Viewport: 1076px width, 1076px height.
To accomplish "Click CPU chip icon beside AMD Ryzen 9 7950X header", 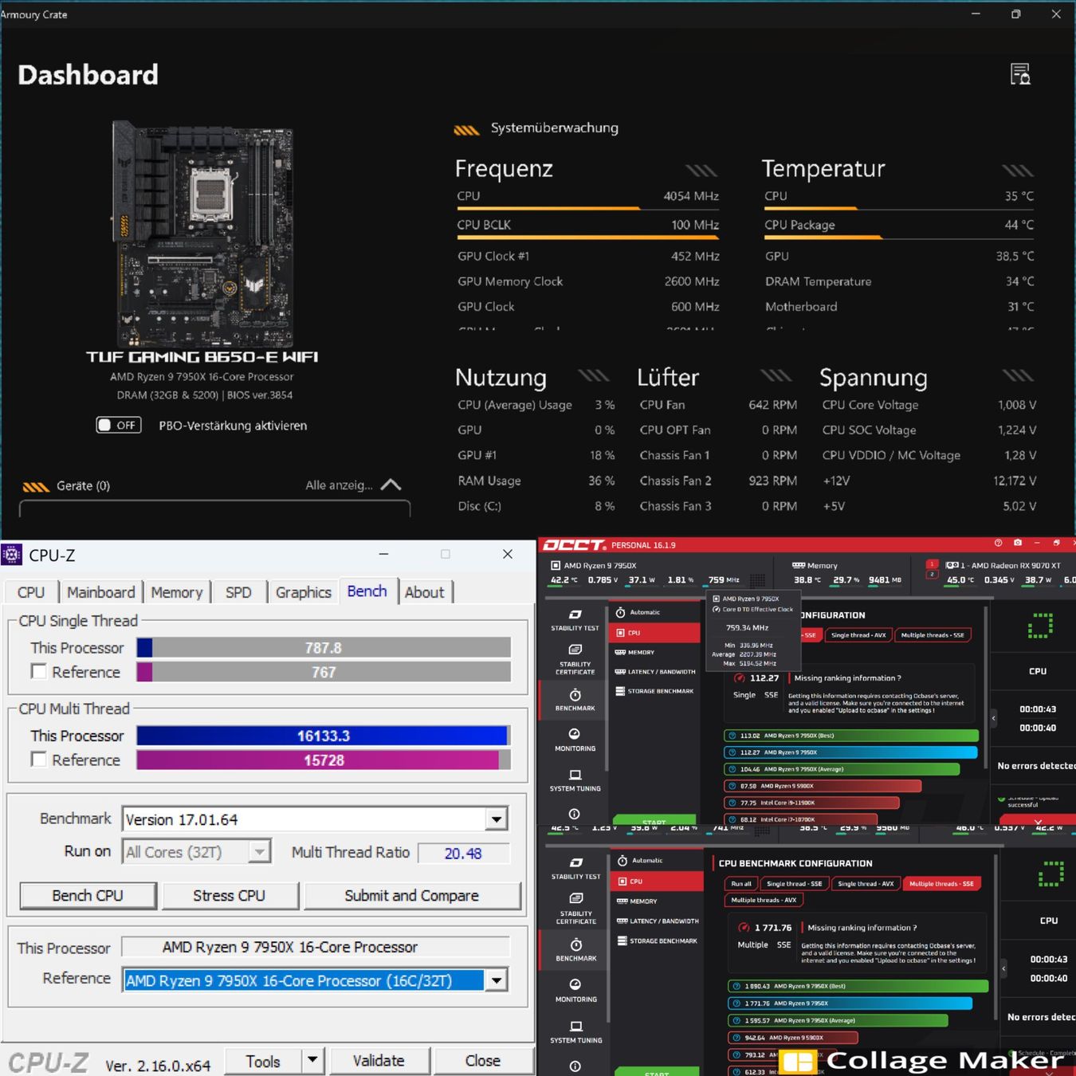I will click(556, 565).
